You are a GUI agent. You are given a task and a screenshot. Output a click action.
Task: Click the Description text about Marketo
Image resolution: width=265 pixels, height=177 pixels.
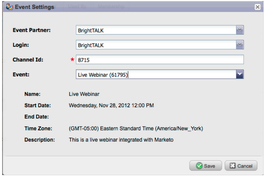pyautogui.click(x=121, y=140)
